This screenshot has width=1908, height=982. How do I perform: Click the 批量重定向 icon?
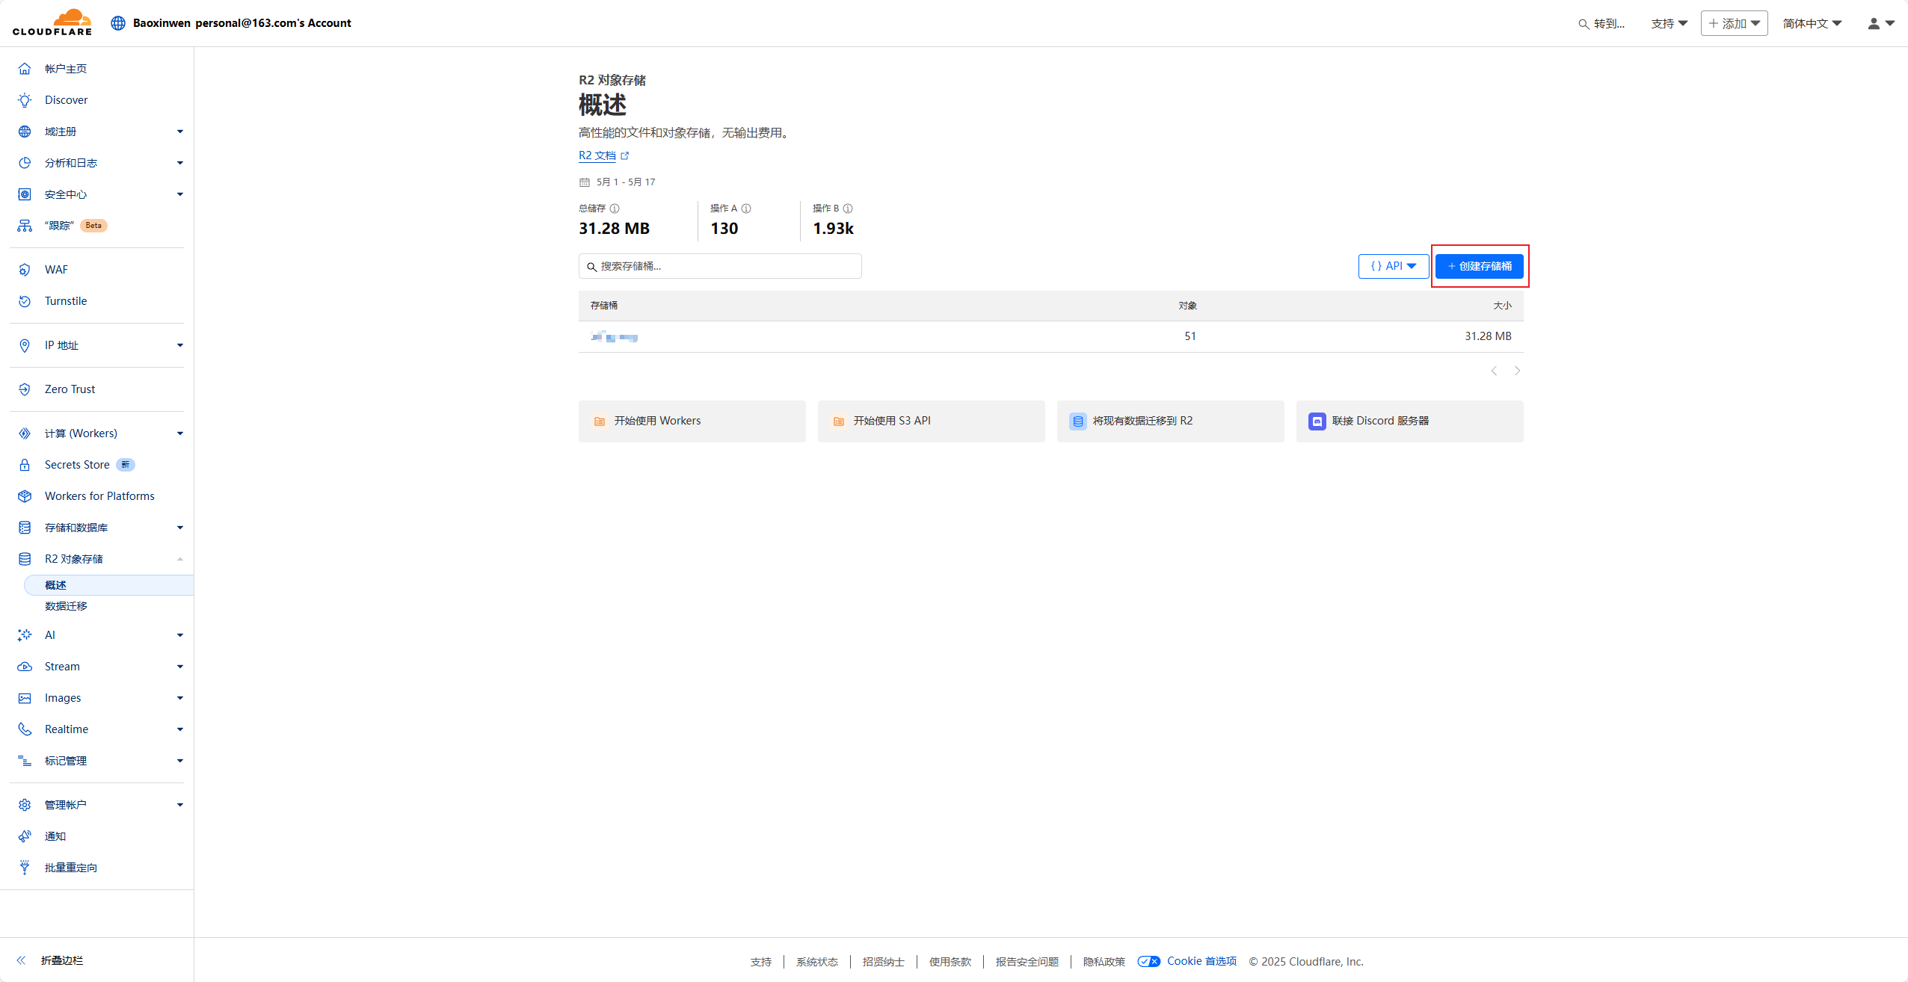[25, 868]
